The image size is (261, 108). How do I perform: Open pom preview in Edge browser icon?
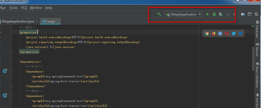240,34
